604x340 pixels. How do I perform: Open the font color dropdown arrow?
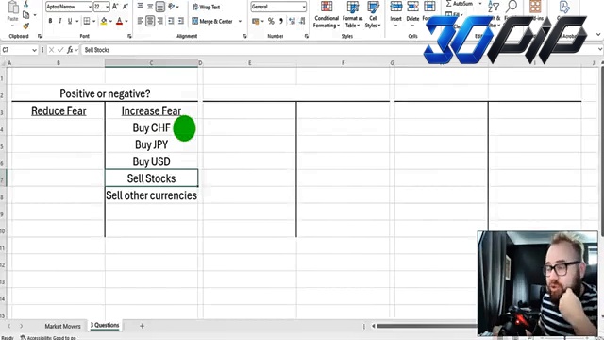[x=126, y=21]
